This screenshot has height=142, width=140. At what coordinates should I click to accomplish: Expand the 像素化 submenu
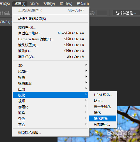point(51,107)
